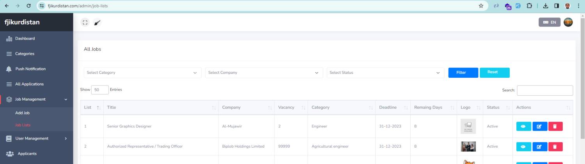The width and height of the screenshot is (585, 164).
Task: View the Authorized Representative job details
Action: tap(523, 147)
